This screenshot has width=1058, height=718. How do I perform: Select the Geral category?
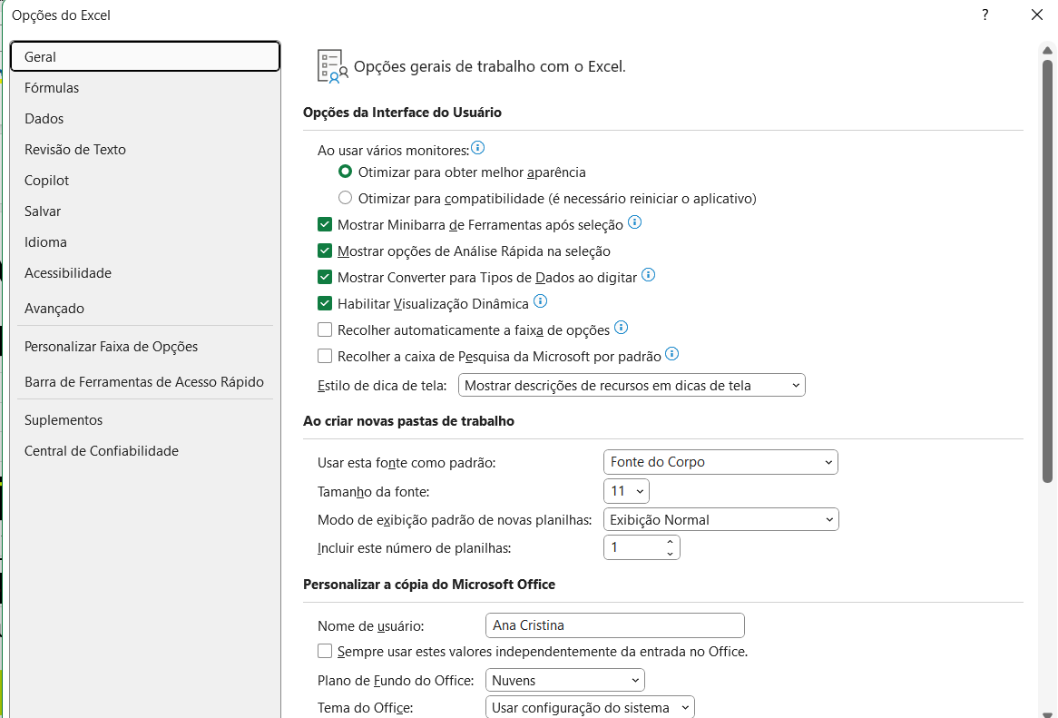coord(145,56)
